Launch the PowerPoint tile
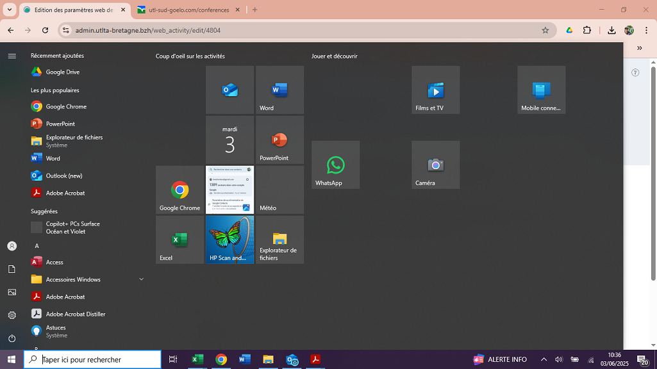 pos(280,140)
